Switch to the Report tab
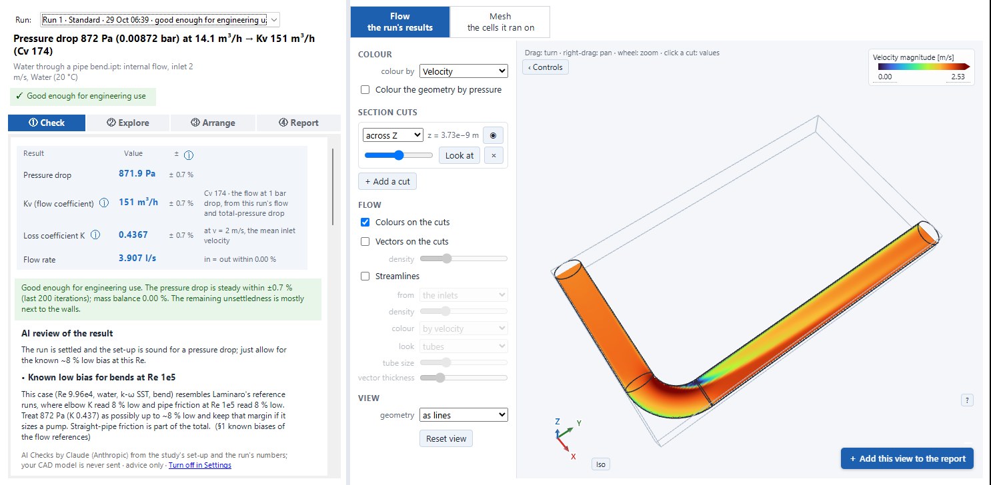 tap(298, 123)
